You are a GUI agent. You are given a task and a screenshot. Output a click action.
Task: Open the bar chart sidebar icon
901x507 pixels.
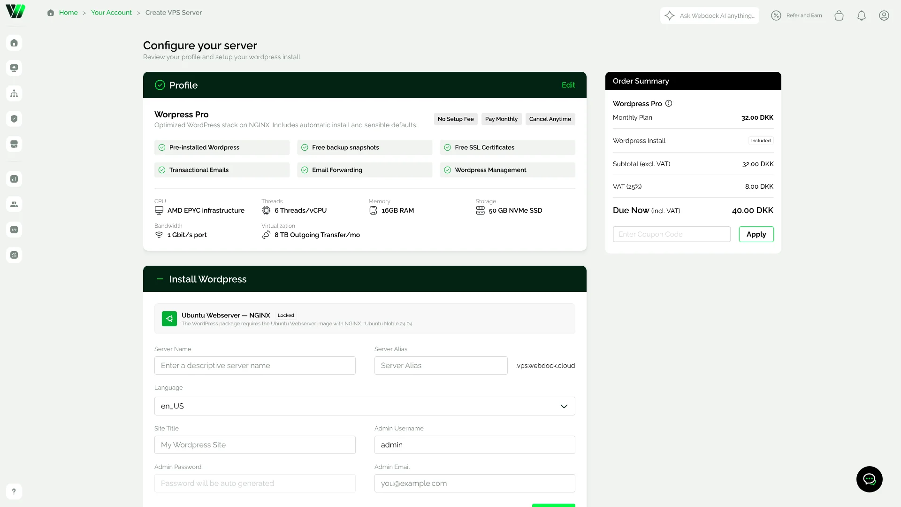pyautogui.click(x=14, y=179)
